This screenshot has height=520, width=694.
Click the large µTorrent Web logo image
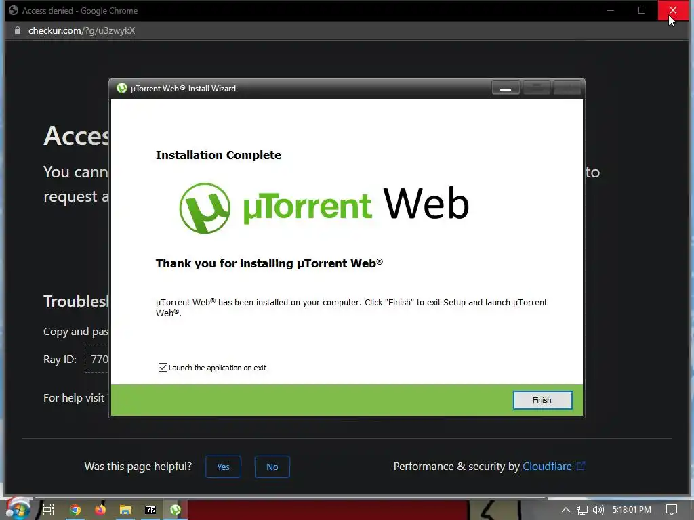pyautogui.click(x=324, y=208)
